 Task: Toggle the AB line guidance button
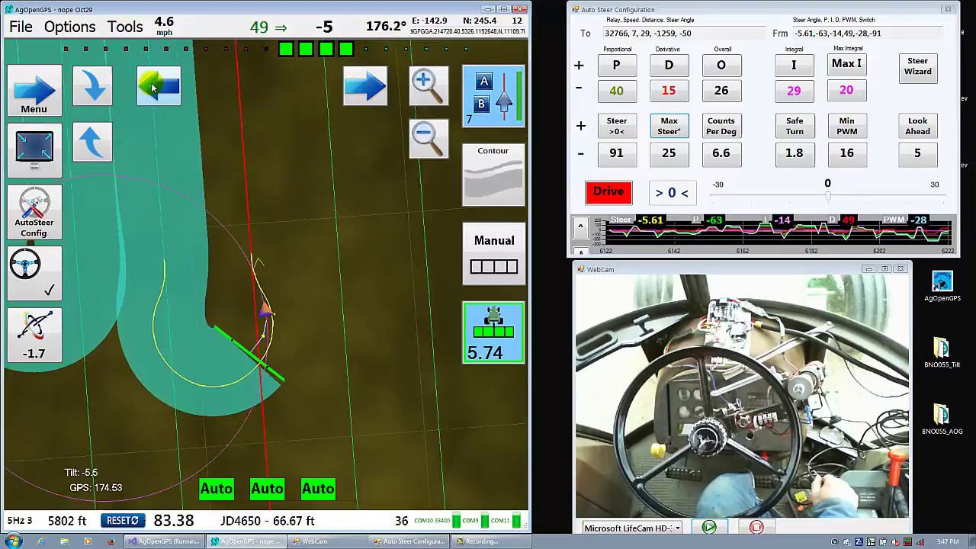point(493,97)
